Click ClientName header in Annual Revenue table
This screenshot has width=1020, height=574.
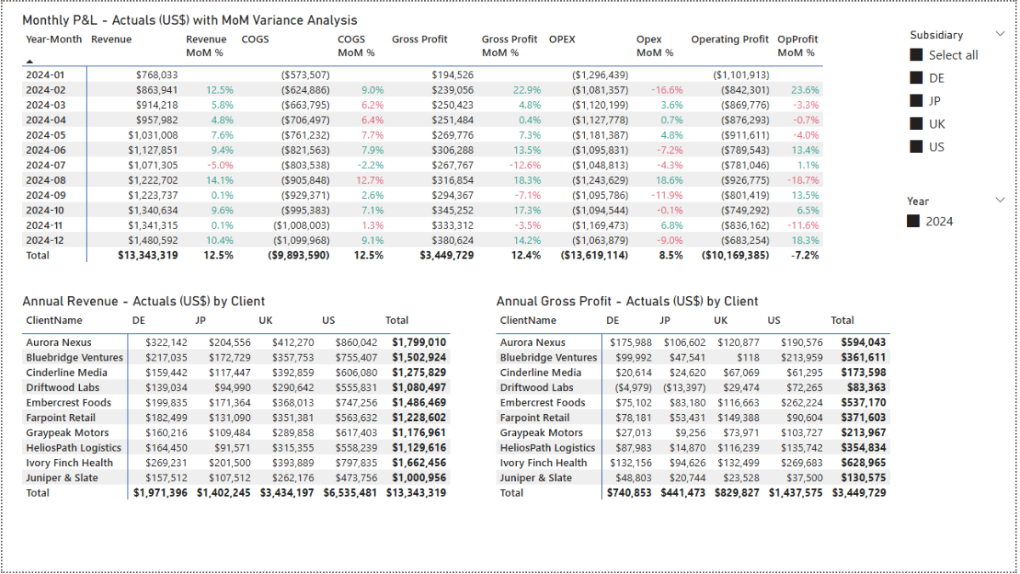[54, 321]
